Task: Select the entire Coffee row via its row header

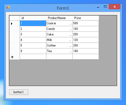Action: (14, 45)
